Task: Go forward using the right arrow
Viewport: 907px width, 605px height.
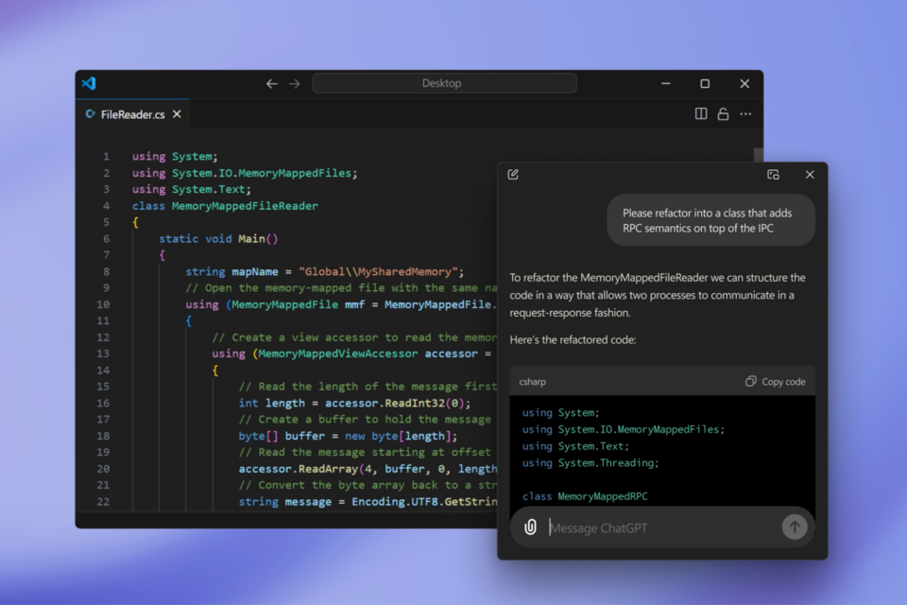Action: [x=295, y=83]
